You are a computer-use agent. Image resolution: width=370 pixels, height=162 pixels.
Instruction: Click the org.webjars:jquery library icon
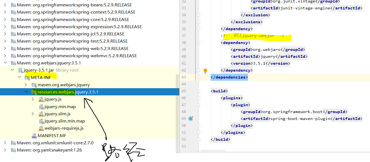click(x=13, y=63)
